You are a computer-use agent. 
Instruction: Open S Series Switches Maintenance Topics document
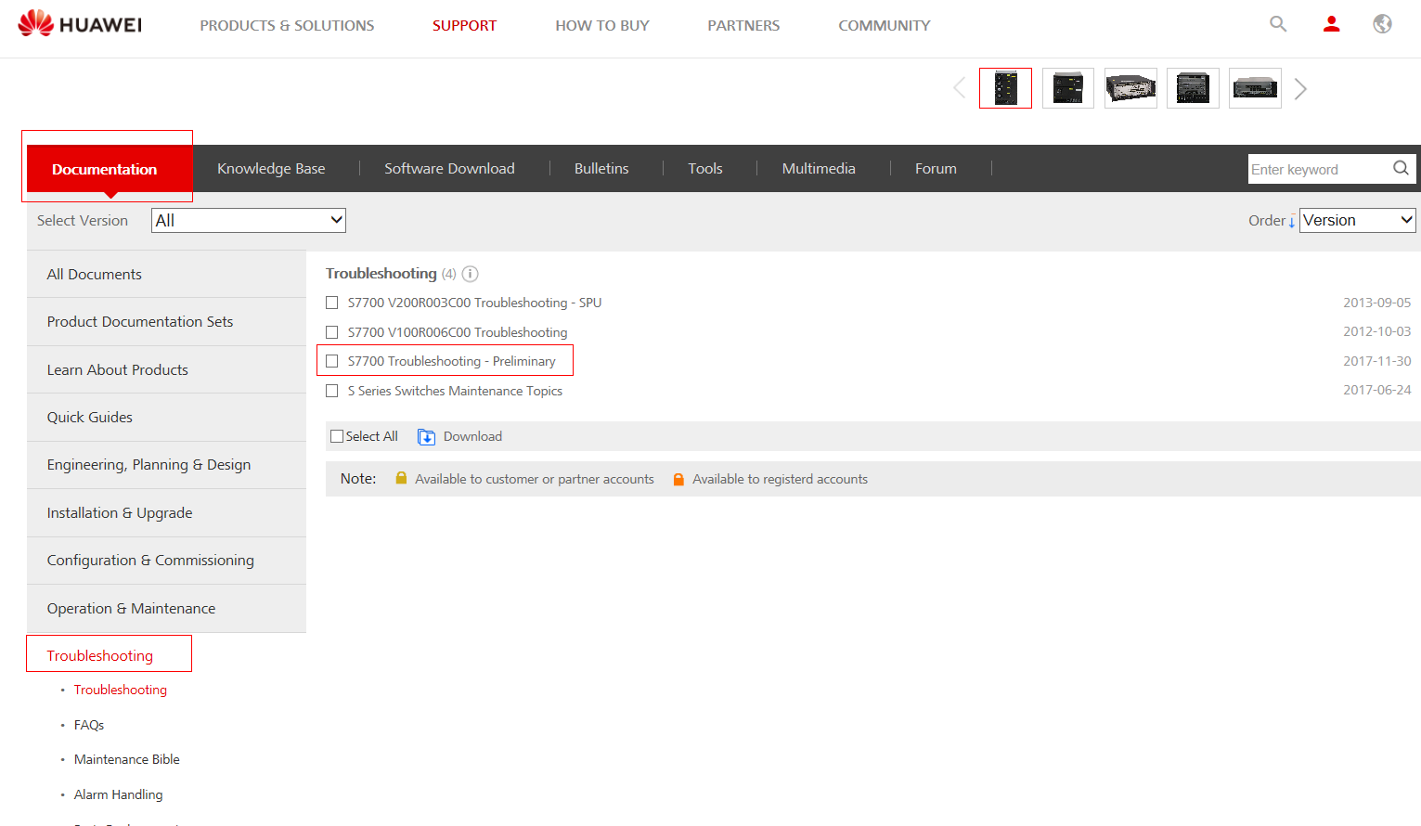click(455, 391)
